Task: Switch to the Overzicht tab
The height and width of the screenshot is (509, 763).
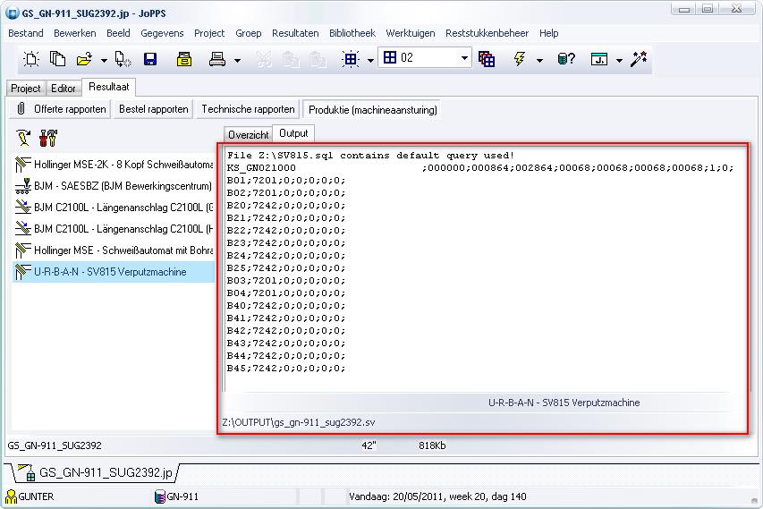Action: (248, 135)
